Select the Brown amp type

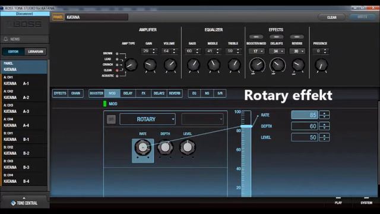[117, 53]
